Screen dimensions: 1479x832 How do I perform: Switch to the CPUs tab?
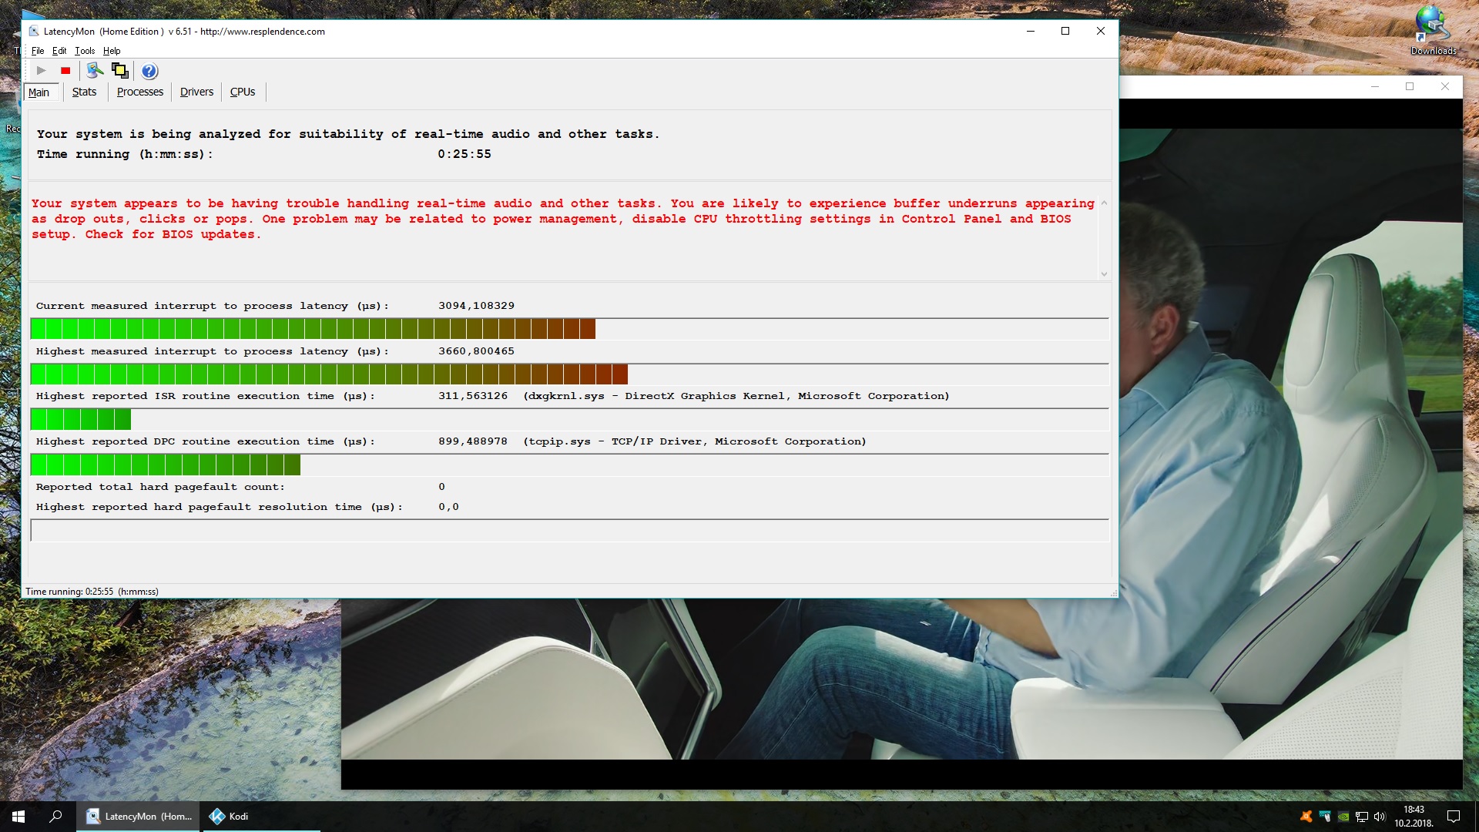(242, 92)
